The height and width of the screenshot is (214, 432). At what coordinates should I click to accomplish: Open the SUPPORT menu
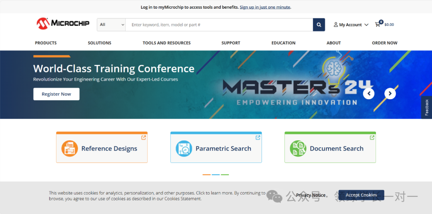point(231,43)
